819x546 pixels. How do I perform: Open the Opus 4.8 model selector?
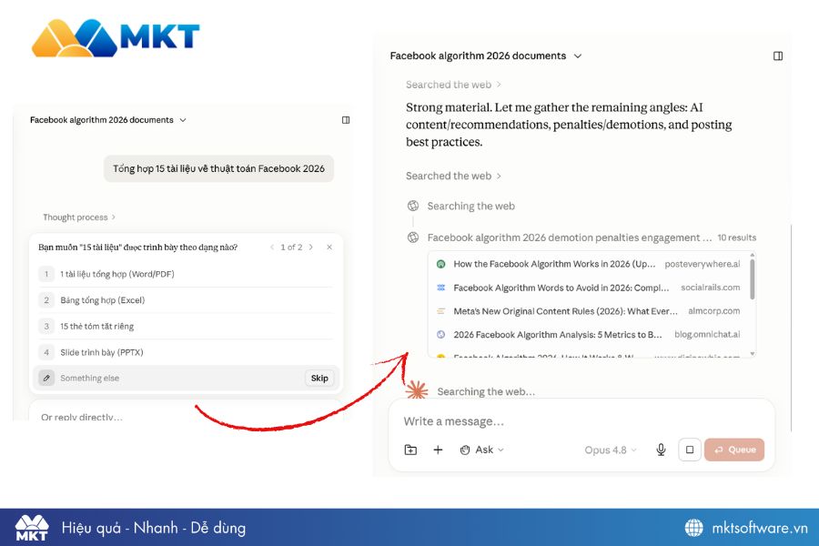(611, 450)
